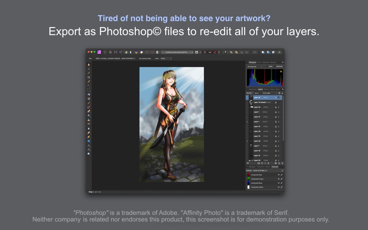Viewport: 368px width, 230px height.
Task: Click the Composite Alpha white swatch
Action: (248, 187)
